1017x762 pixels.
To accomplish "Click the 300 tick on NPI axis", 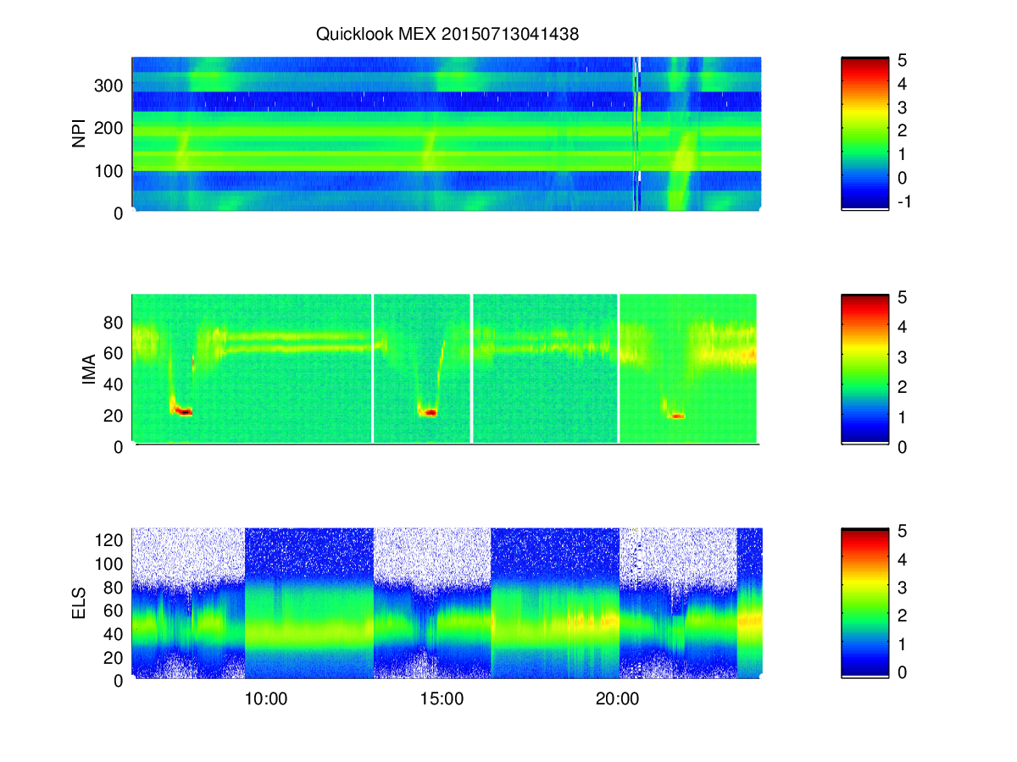I will (111, 85).
